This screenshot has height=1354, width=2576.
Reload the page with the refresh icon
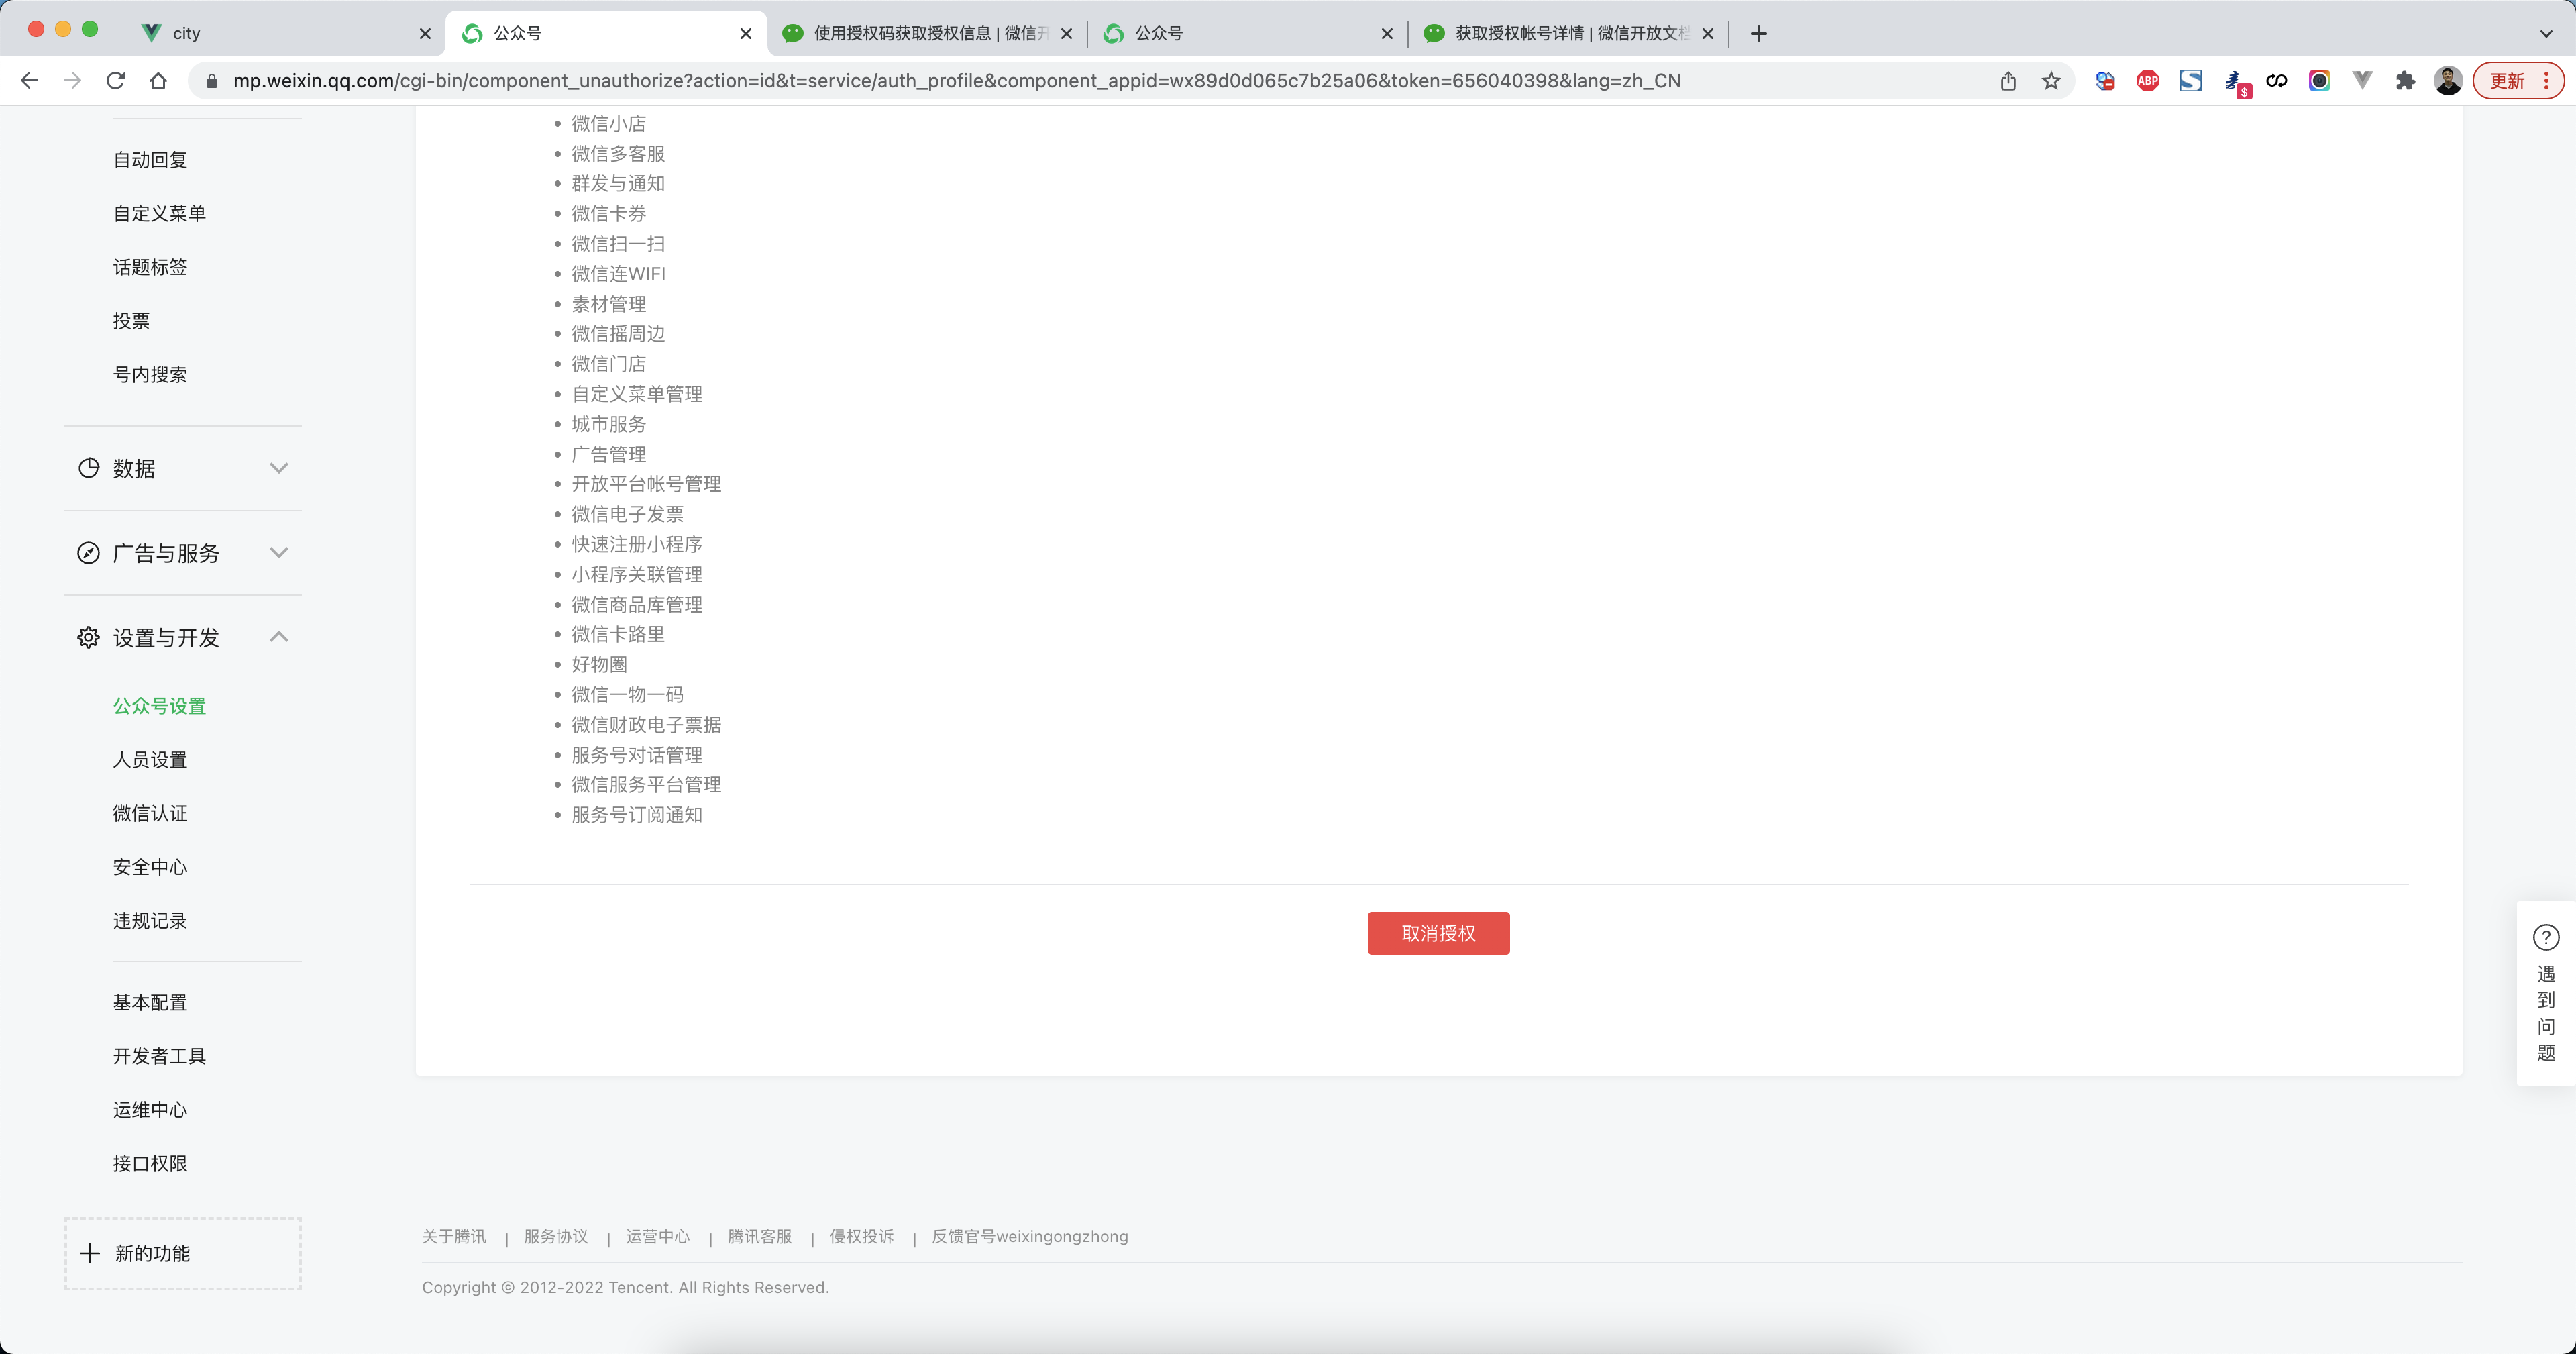tap(115, 81)
